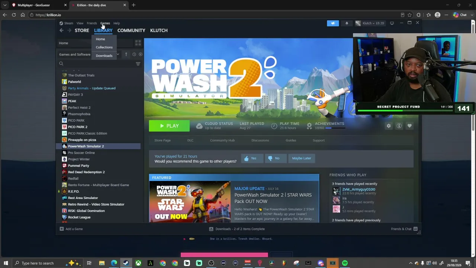Screen dimensions: 476x268
Task: Click Add a Game
Action: click(71, 229)
